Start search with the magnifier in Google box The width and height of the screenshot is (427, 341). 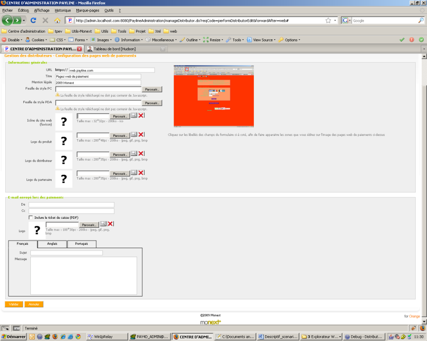(x=421, y=20)
